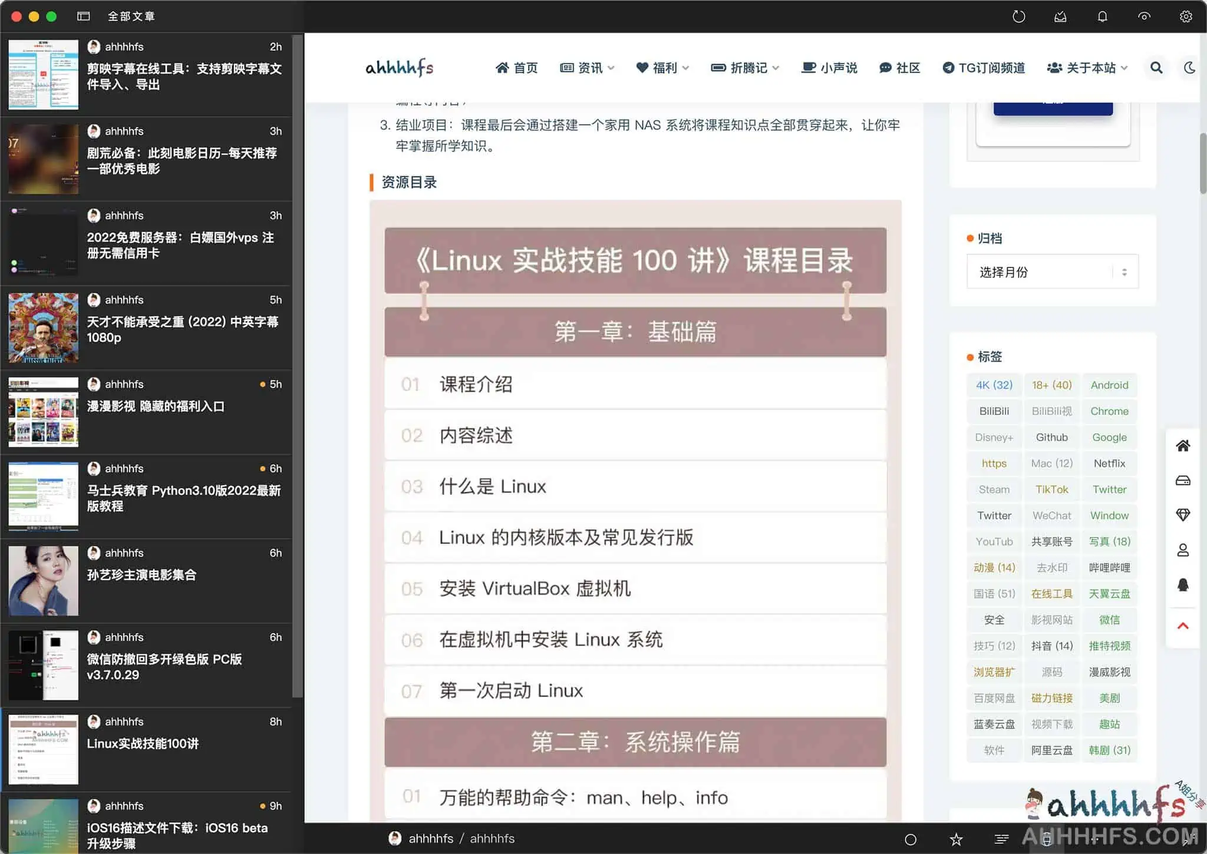Viewport: 1207px width, 854px height.
Task: Click the notification bell at top right
Action: click(1101, 16)
